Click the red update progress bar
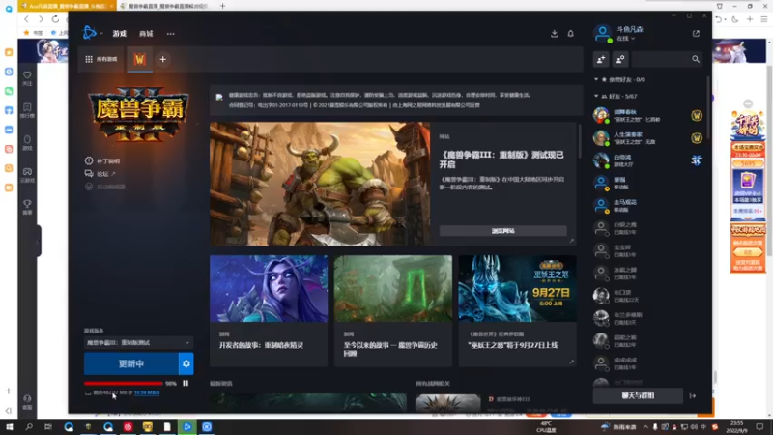Image resolution: width=773 pixels, height=435 pixels. (x=124, y=383)
